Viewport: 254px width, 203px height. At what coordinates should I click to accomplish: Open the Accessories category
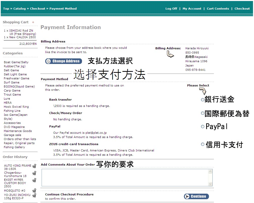(x=12, y=123)
